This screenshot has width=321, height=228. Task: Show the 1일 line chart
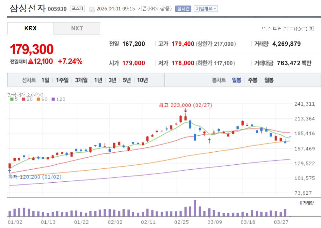click(45, 80)
